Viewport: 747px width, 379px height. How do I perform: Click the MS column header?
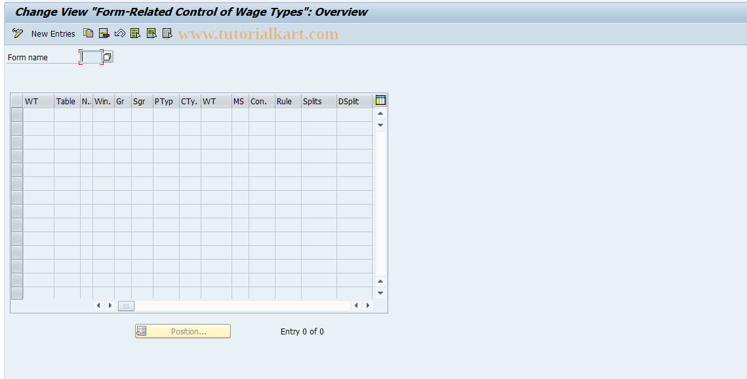tap(240, 102)
